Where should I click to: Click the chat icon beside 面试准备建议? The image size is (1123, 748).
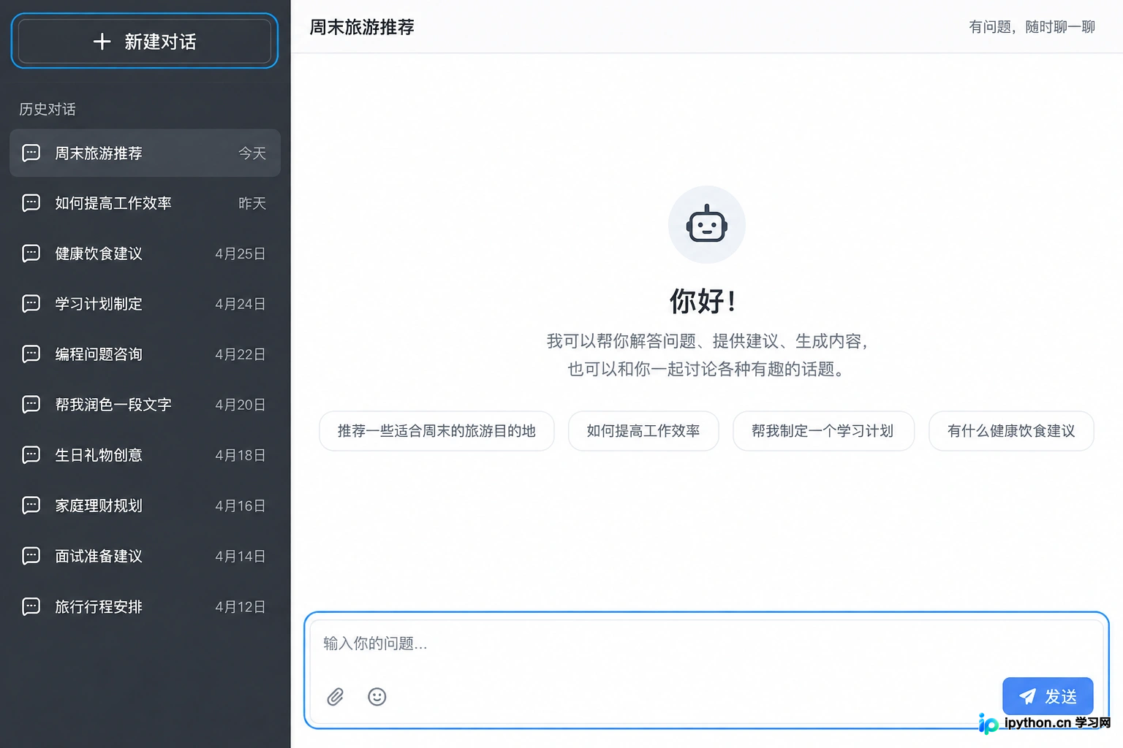31,556
